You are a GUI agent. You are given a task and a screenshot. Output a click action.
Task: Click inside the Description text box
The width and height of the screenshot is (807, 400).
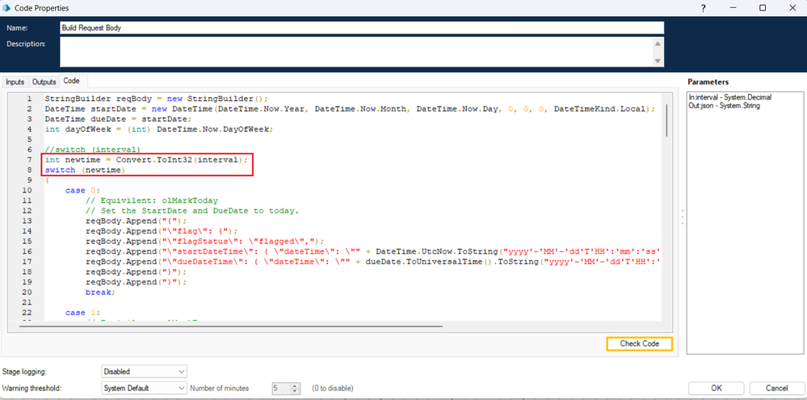[356, 52]
